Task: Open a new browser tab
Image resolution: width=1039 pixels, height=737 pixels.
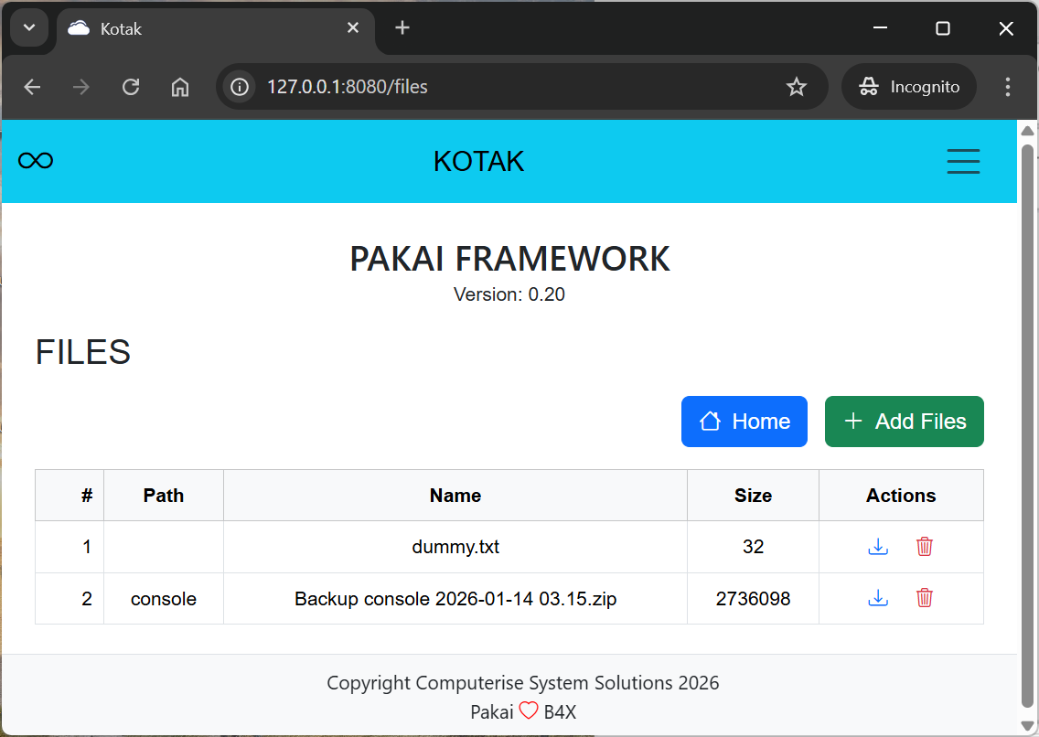Action: (402, 27)
